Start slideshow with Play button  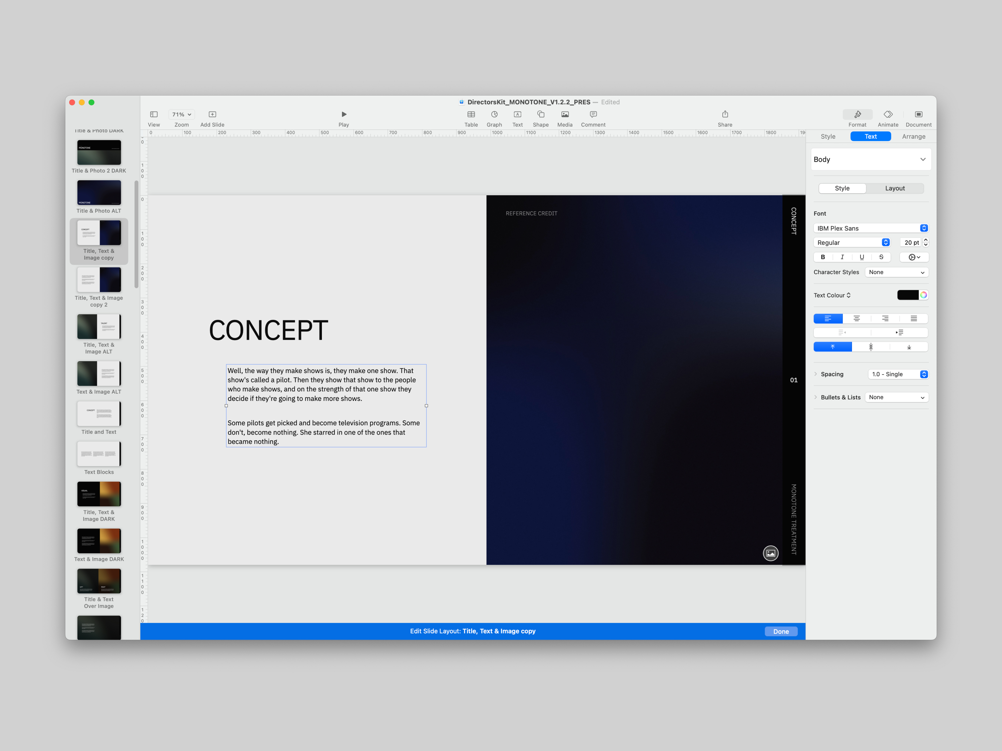click(344, 115)
